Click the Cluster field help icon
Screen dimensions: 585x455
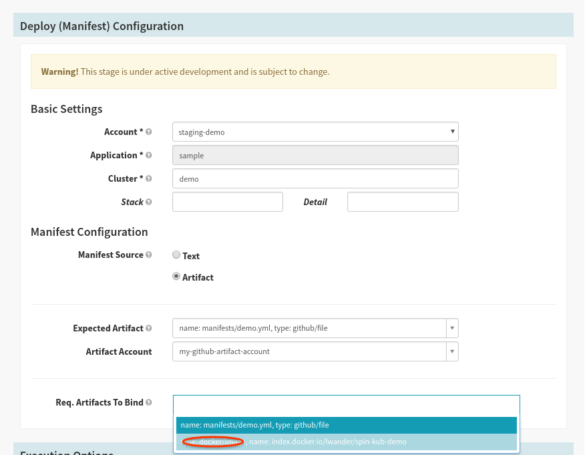149,179
